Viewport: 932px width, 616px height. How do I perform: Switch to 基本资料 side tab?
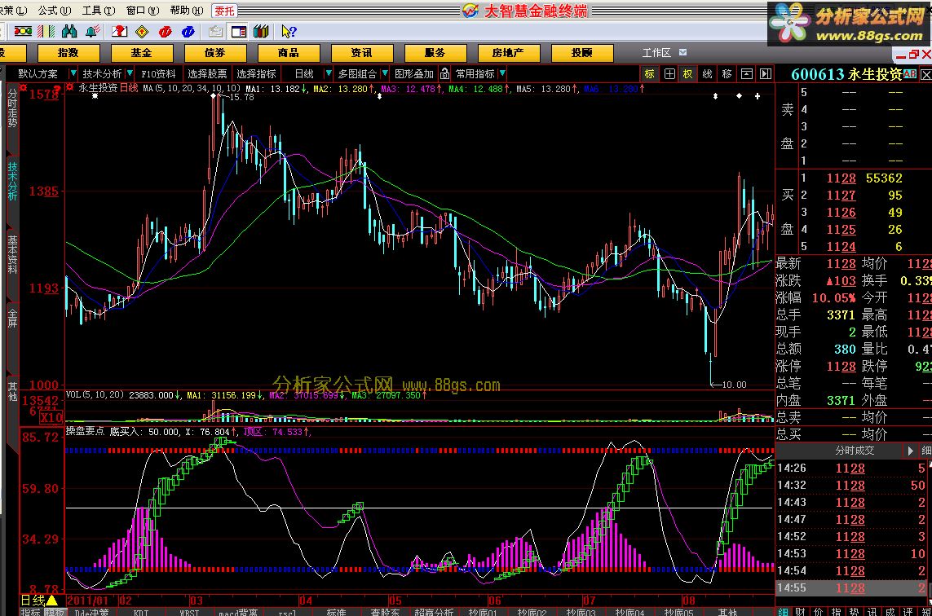tap(12, 254)
